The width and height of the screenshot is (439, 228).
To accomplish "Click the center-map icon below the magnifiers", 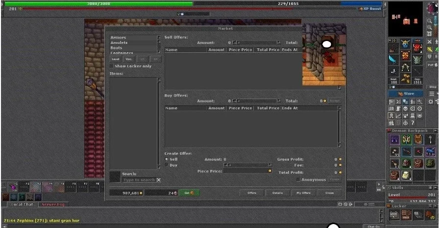I will pyautogui.click(x=429, y=34).
